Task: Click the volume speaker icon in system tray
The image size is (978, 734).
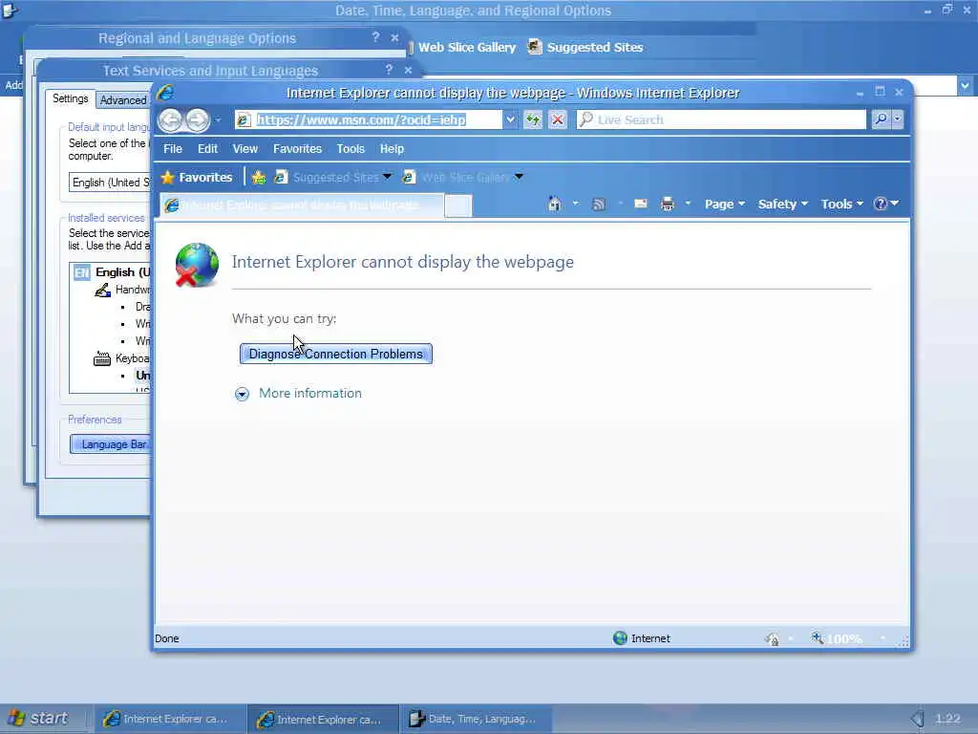Action: pyautogui.click(x=916, y=719)
